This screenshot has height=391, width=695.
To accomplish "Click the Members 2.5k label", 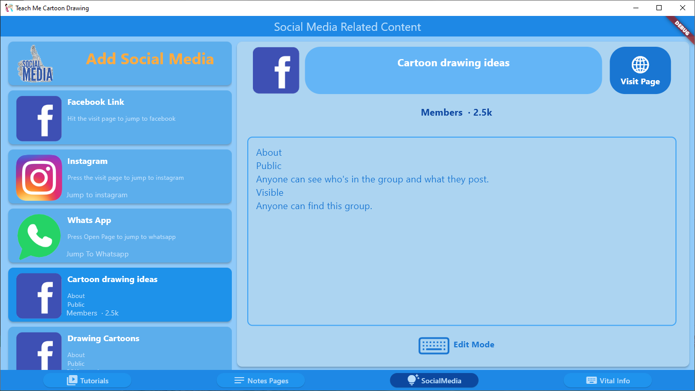I will click(x=456, y=113).
